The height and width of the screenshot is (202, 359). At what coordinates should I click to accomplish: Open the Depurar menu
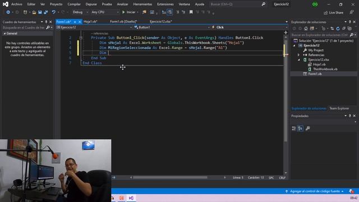pos(91,4)
